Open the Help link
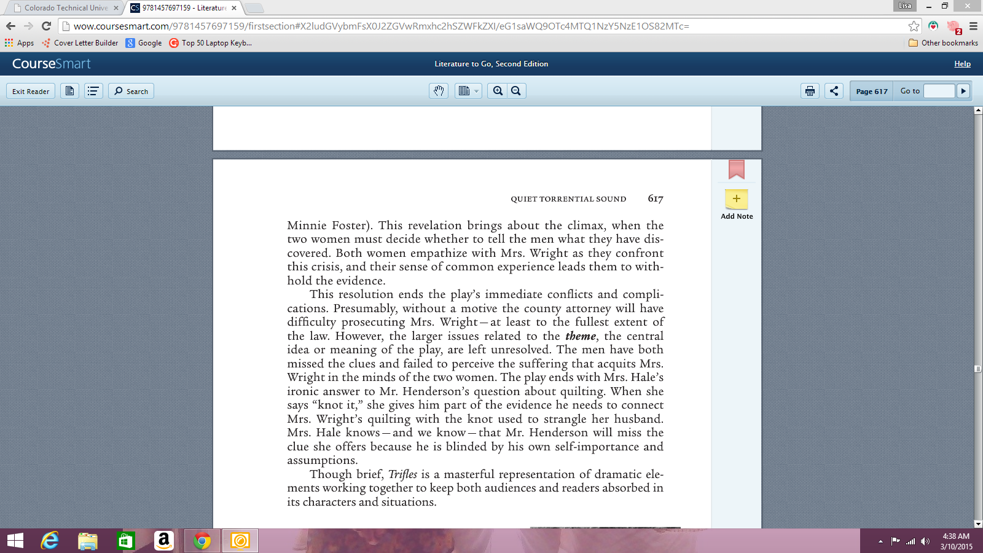This screenshot has width=983, height=553. 962,64
